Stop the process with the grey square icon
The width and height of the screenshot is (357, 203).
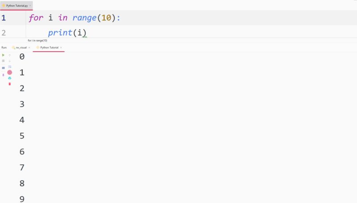[x=3, y=61]
